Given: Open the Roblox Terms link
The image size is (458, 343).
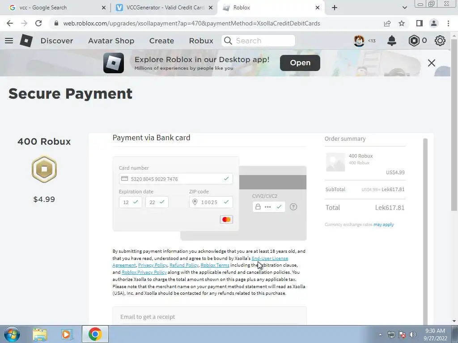Looking at the screenshot, I should click(x=215, y=265).
